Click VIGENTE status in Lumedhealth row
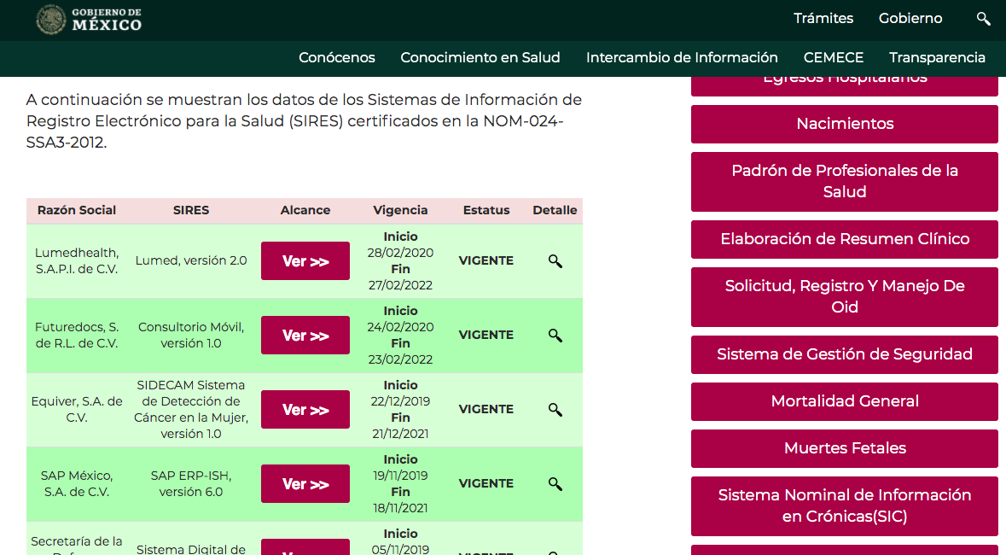This screenshot has width=1006, height=555. click(x=486, y=260)
